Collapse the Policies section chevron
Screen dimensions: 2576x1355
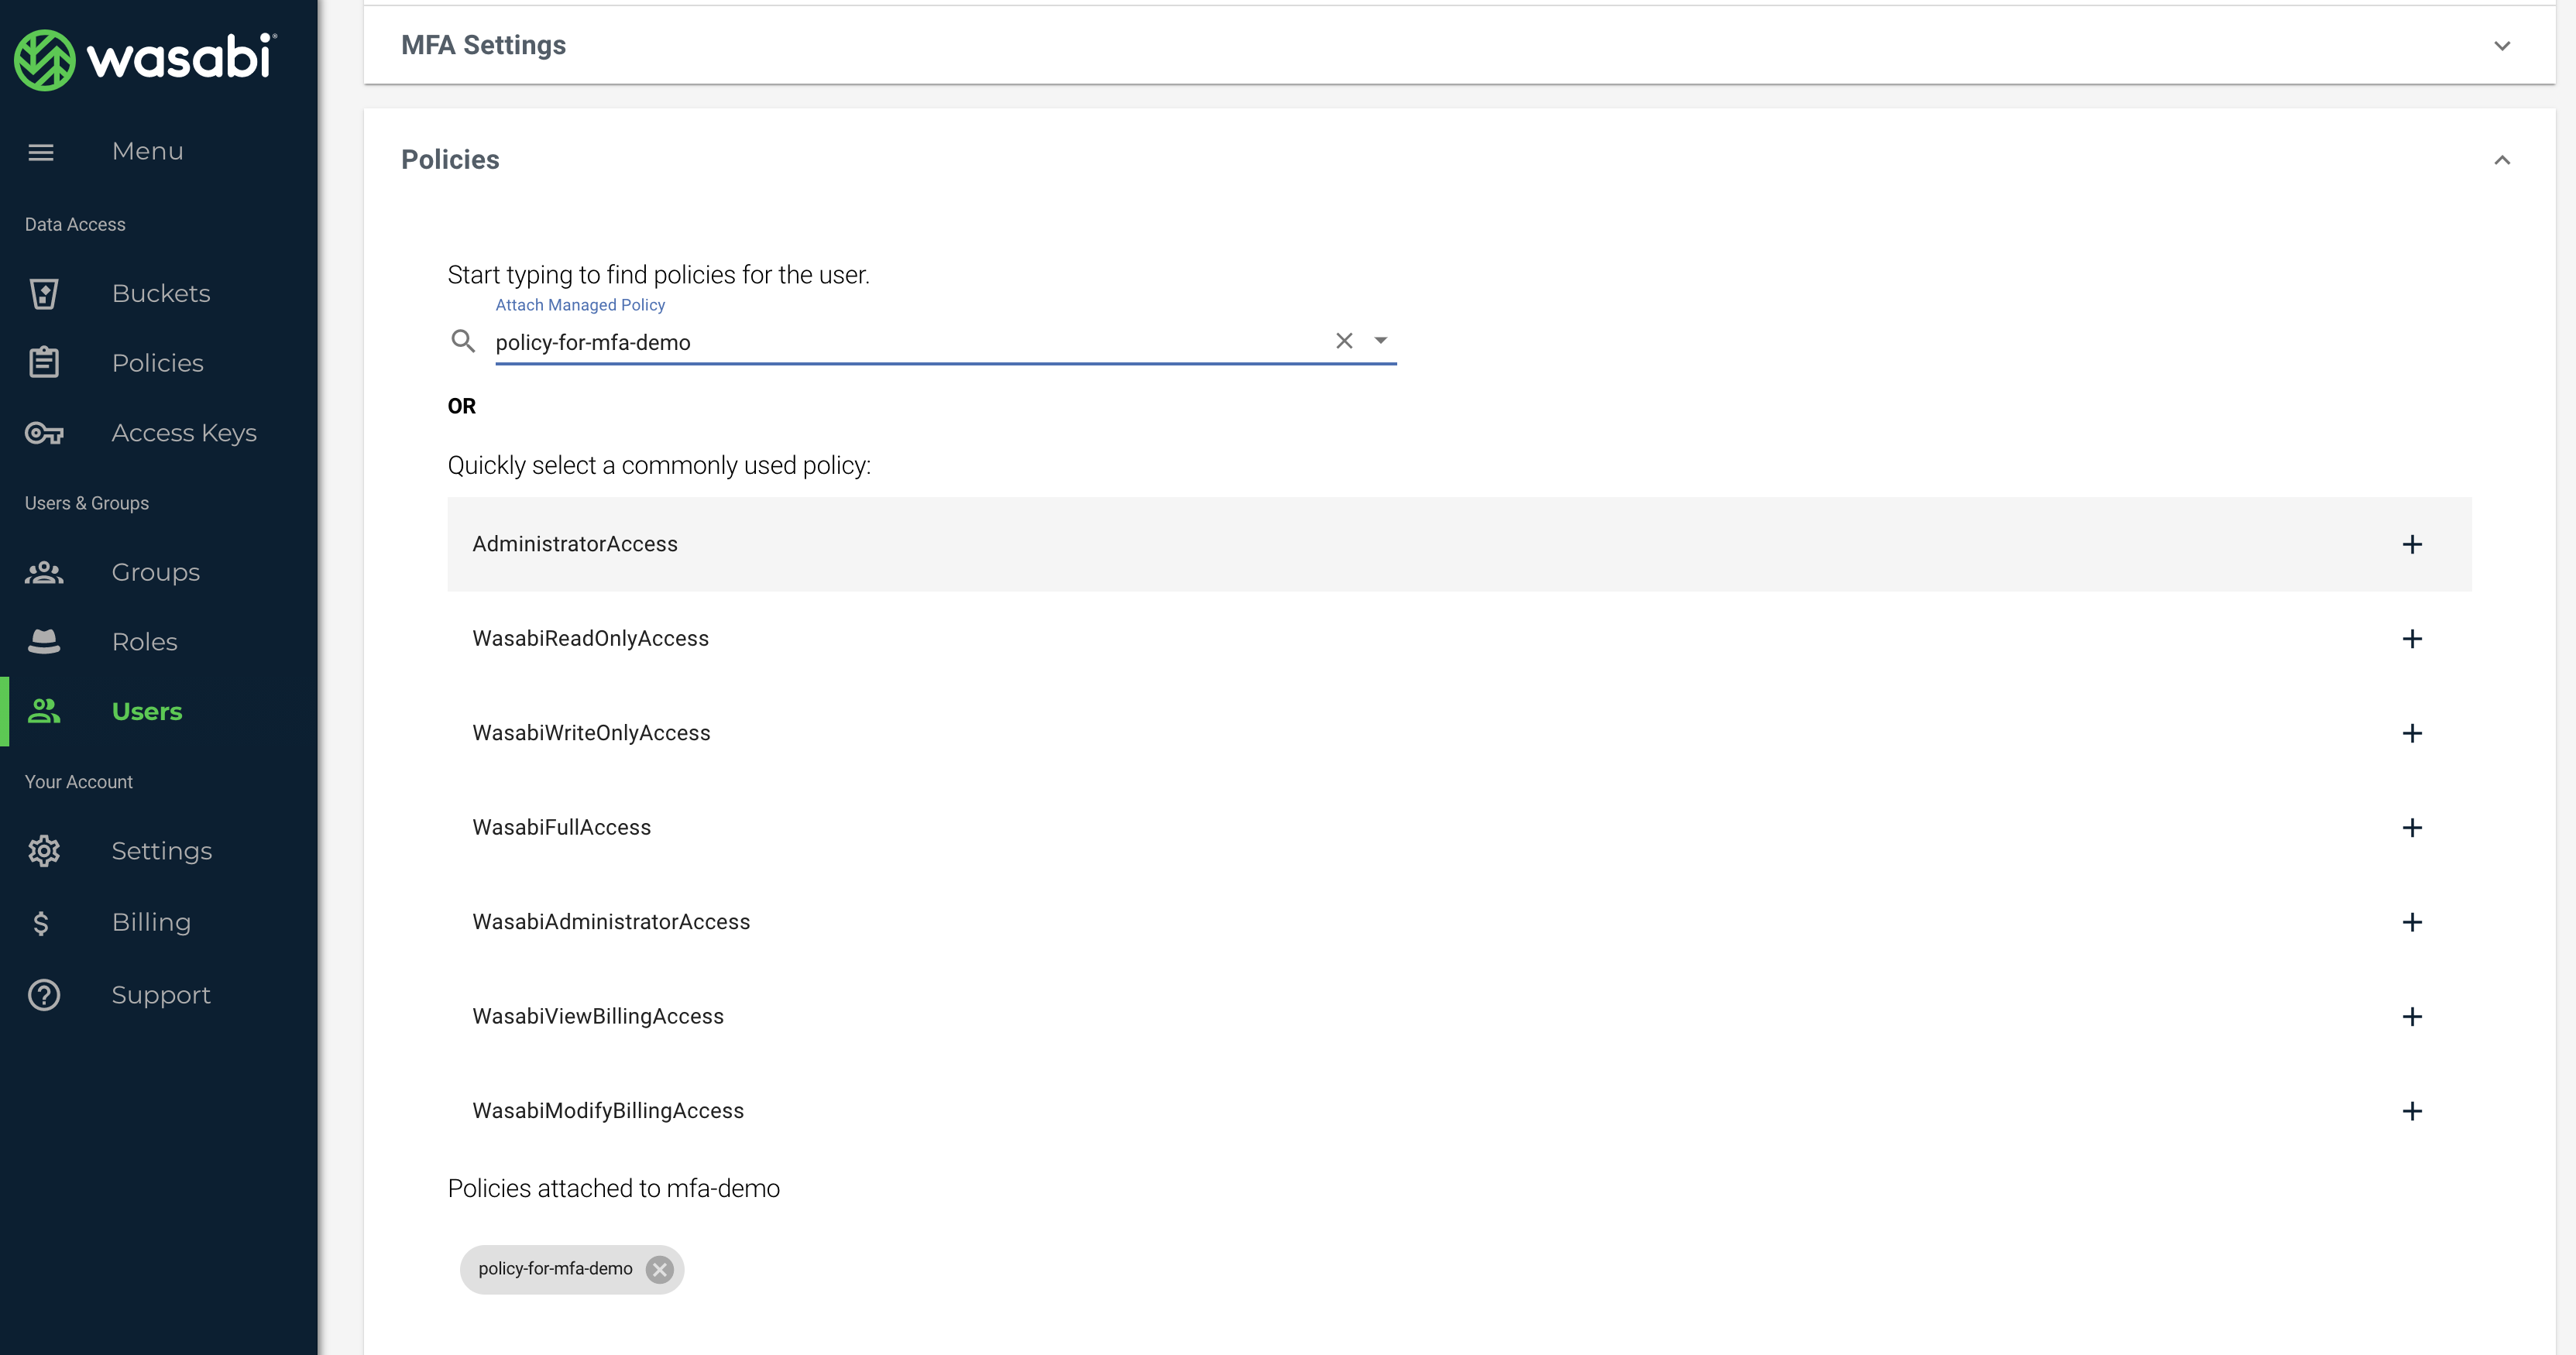point(2501,158)
